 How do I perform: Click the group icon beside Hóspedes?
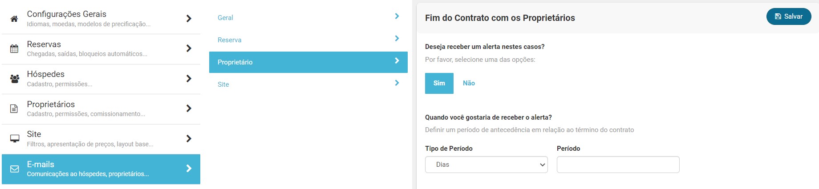point(14,79)
